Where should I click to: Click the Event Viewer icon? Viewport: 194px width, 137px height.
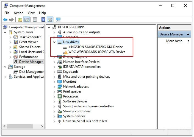(16, 42)
